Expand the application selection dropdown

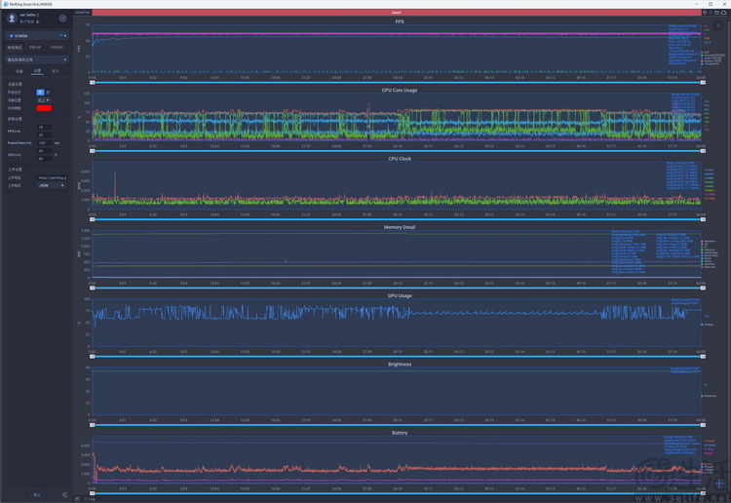click(x=37, y=59)
